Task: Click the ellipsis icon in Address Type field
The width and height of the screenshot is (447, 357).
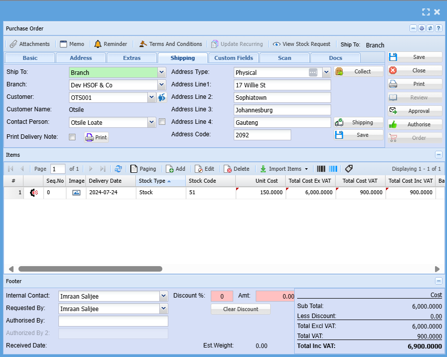Action: pyautogui.click(x=313, y=72)
